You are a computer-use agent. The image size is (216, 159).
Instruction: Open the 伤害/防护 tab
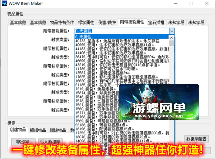pos(107,22)
